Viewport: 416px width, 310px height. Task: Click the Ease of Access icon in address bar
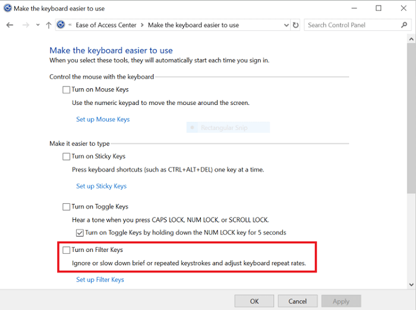click(x=61, y=25)
